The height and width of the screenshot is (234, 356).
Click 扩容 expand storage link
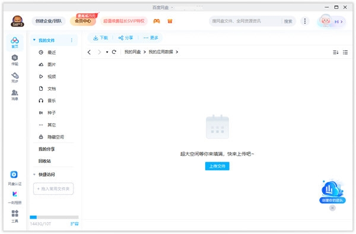(x=75, y=224)
